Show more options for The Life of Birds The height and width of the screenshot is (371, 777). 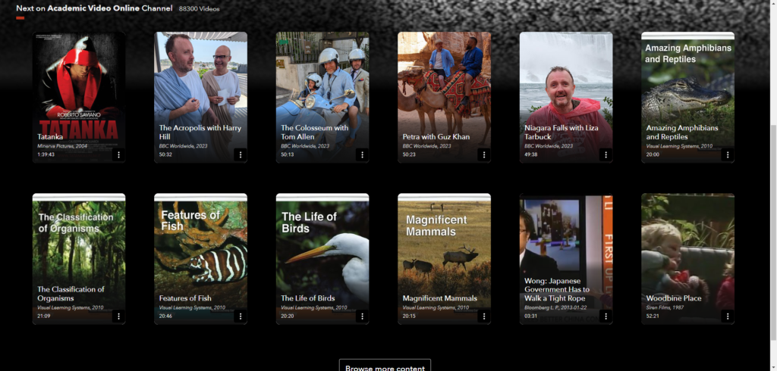click(x=362, y=316)
